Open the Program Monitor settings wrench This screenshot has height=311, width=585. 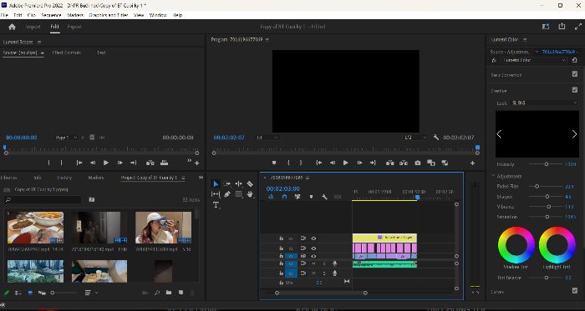coord(435,138)
